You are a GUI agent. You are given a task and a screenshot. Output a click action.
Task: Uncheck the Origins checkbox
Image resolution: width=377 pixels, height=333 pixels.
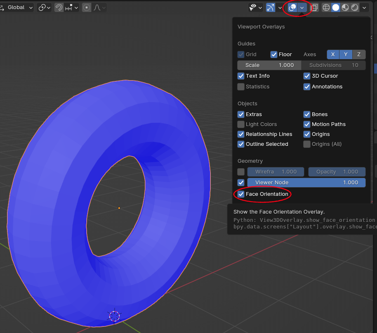pyautogui.click(x=307, y=134)
